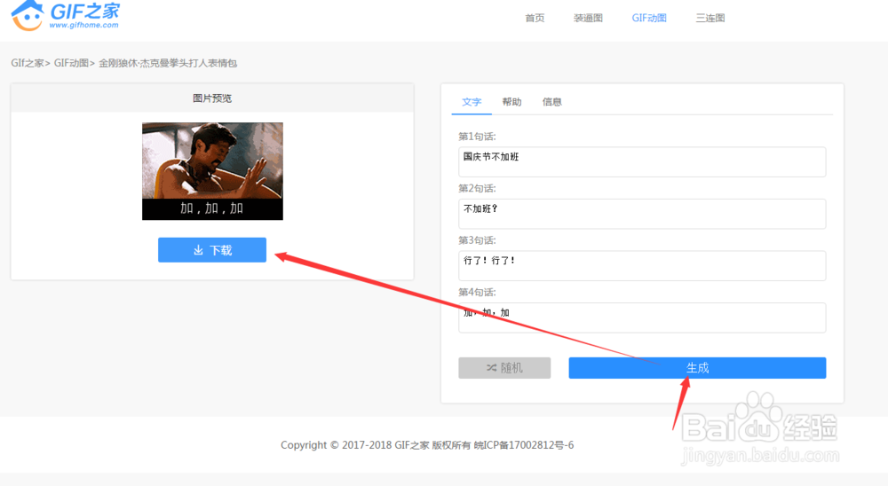Switch to the 信息 tab
This screenshot has width=888, height=486.
point(551,102)
